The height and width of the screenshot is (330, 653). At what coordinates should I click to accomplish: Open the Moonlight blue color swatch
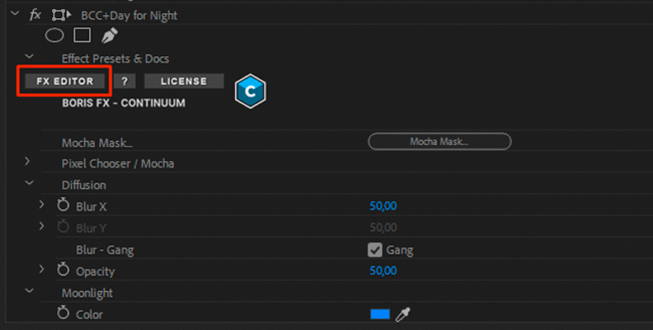380,314
